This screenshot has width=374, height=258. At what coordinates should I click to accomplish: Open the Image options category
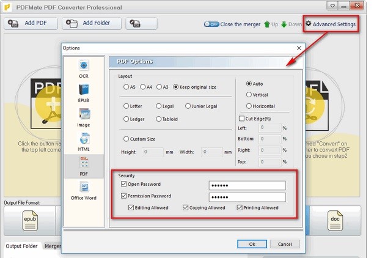pyautogui.click(x=84, y=117)
